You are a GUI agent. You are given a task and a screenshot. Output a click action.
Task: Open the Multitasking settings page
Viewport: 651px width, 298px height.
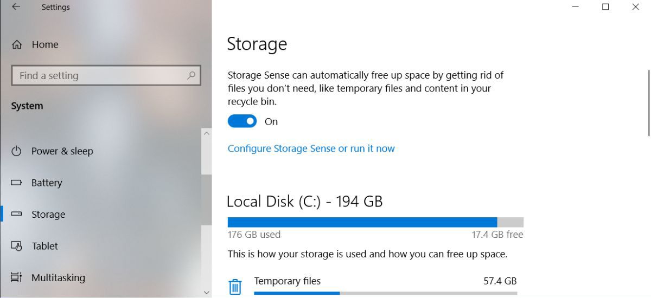58,277
